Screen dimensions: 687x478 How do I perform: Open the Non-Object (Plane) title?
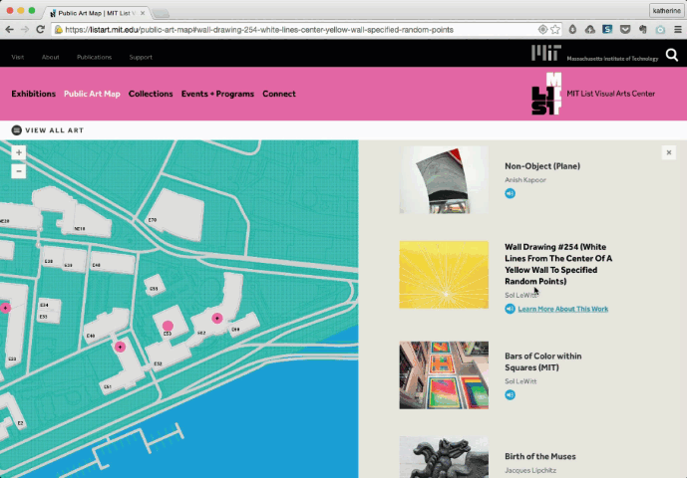(542, 166)
